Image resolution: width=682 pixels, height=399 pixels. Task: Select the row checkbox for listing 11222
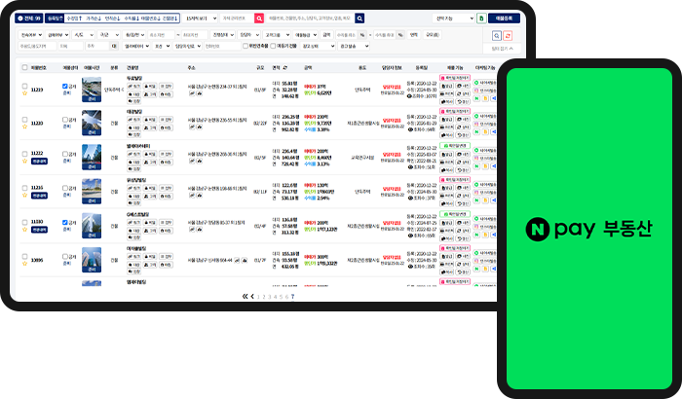pyautogui.click(x=24, y=154)
